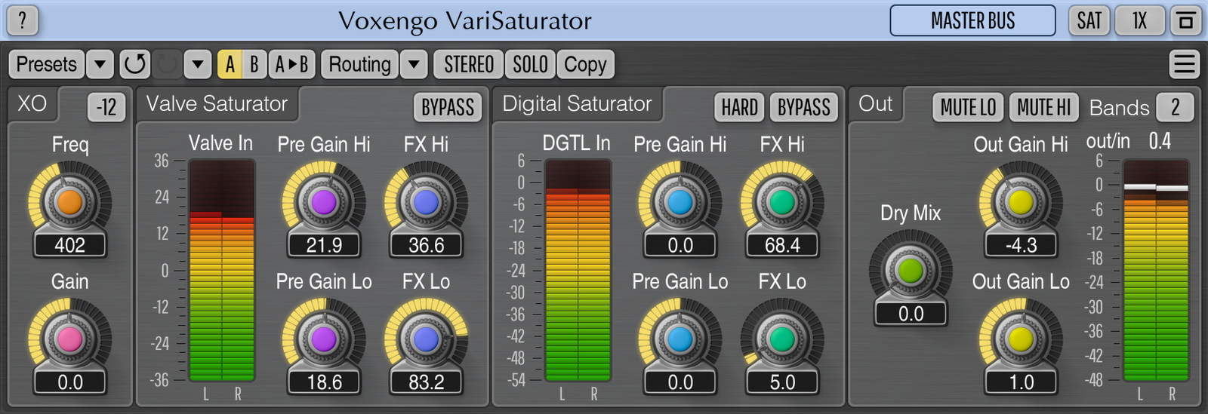Click the yellow Out Gain Hi knob
Screen dimensions: 1208x414
(1021, 202)
